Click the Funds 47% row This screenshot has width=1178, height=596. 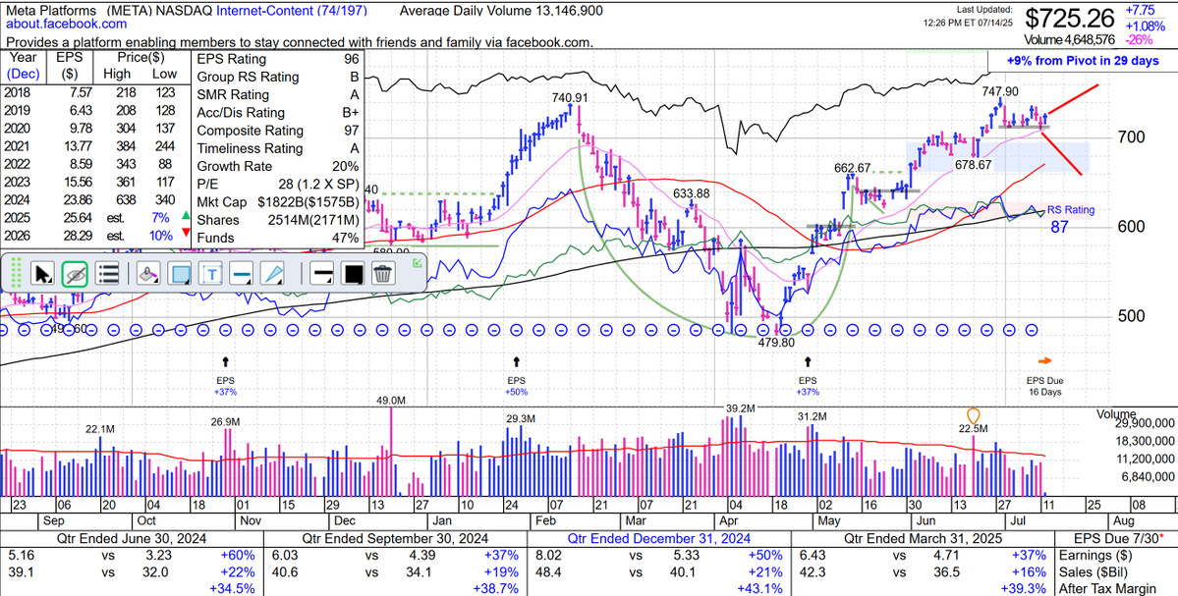tap(278, 238)
